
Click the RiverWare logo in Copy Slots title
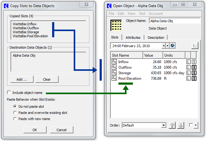(6, 6)
